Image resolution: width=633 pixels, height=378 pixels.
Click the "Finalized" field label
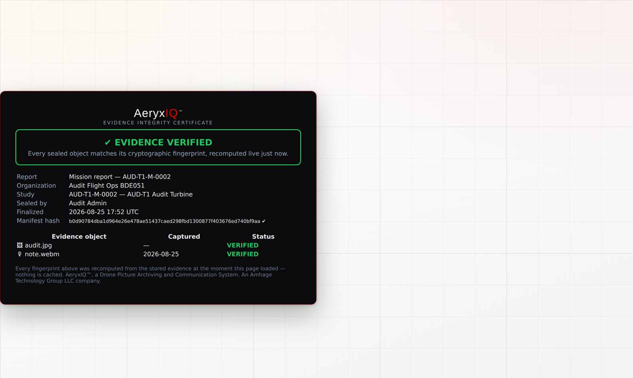coord(30,212)
